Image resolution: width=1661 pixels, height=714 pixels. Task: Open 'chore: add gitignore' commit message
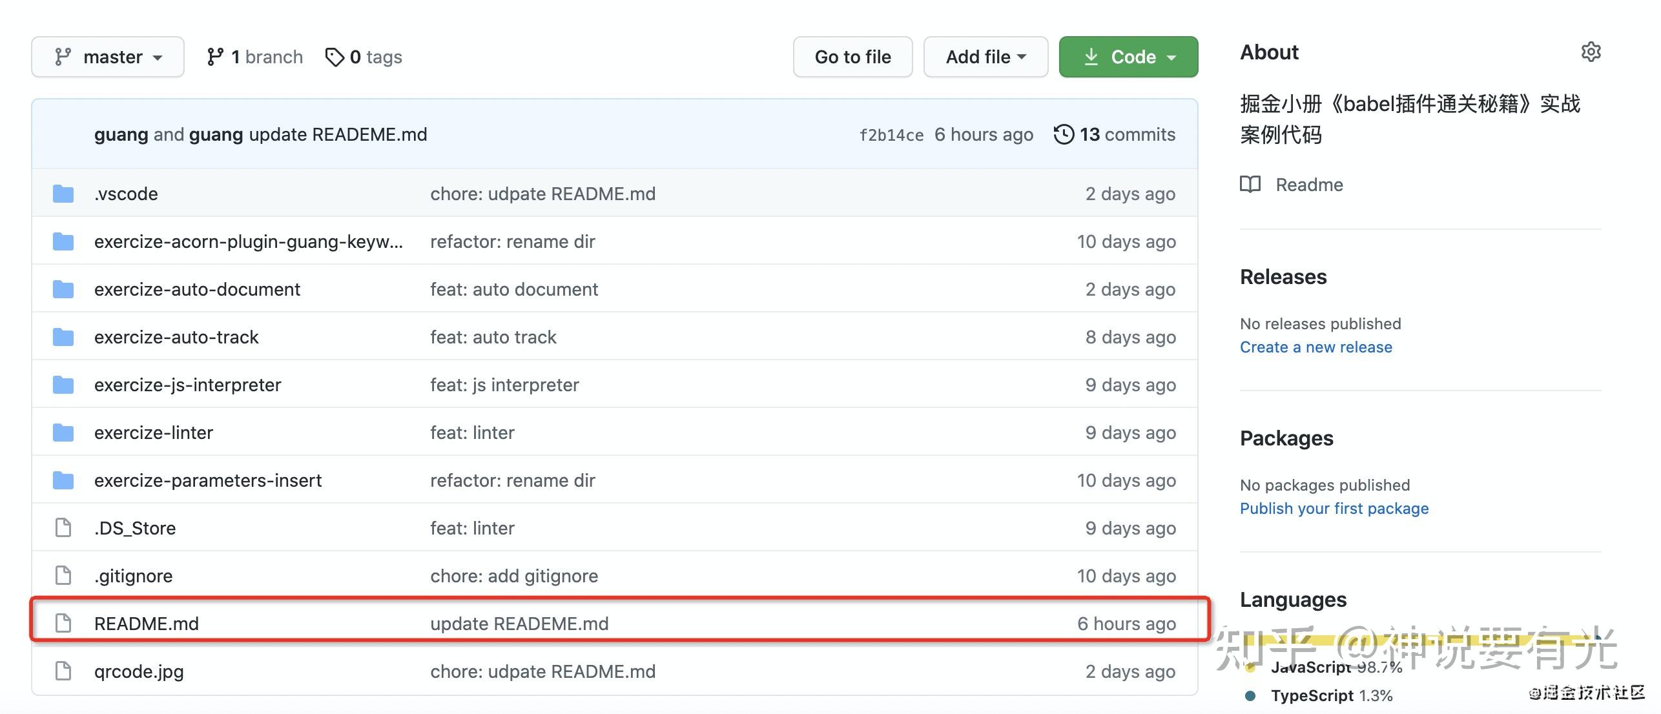coord(514,576)
